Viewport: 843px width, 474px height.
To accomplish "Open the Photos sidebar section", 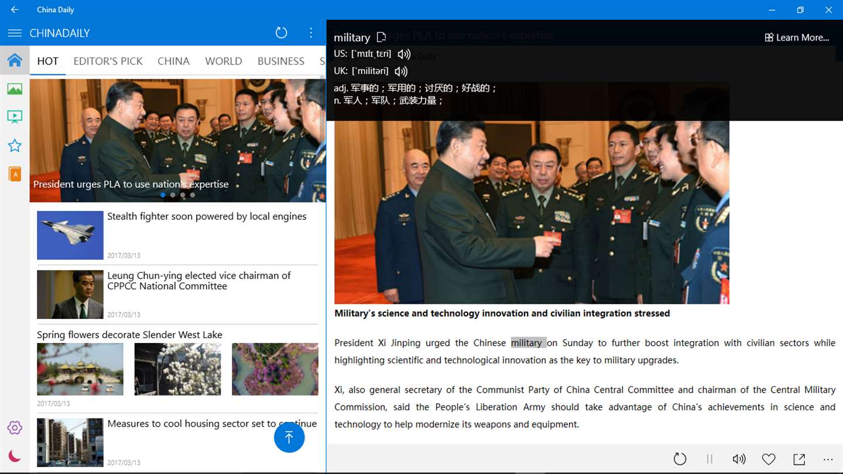I will click(15, 88).
